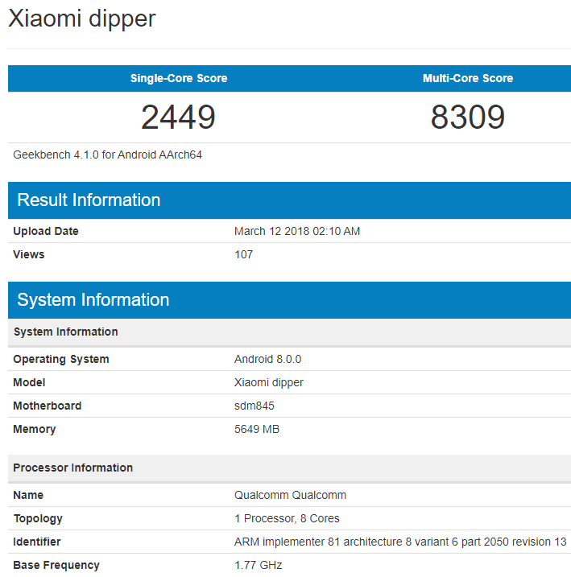Select the 'Qualcomm Qualcomm' processor name
This screenshot has width=571, height=577.
(x=290, y=495)
